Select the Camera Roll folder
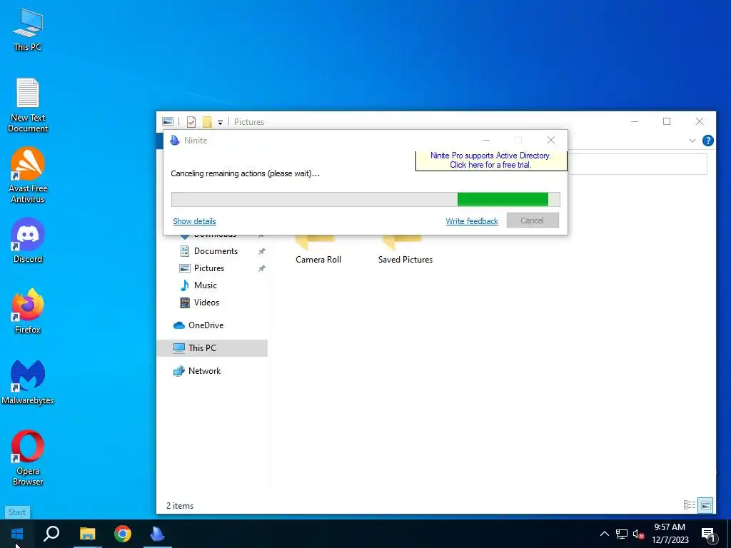Image resolution: width=731 pixels, height=548 pixels. [318, 250]
